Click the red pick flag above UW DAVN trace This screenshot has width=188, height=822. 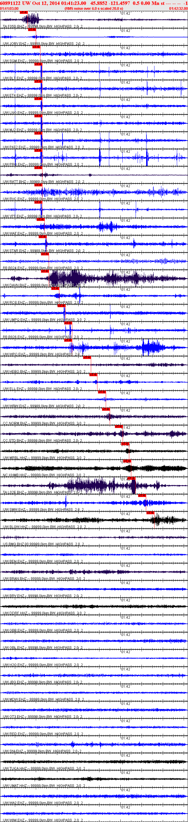click(x=45, y=271)
